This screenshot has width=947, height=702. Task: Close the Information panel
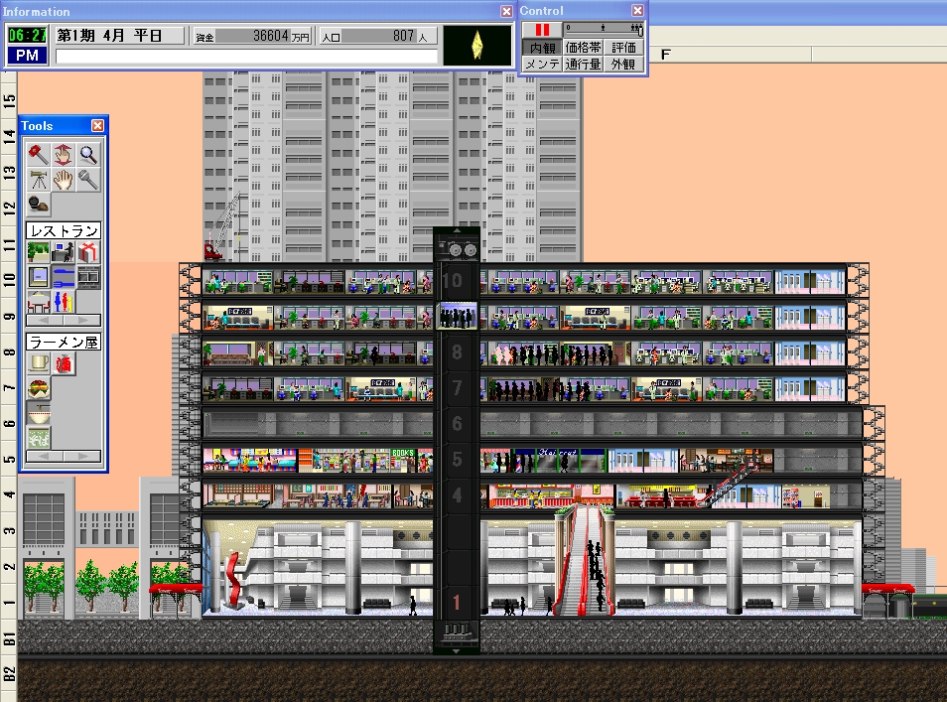point(506,11)
